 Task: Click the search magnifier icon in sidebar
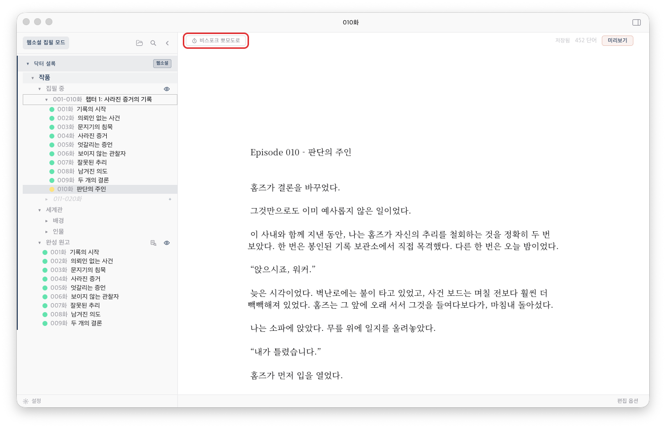click(x=153, y=43)
